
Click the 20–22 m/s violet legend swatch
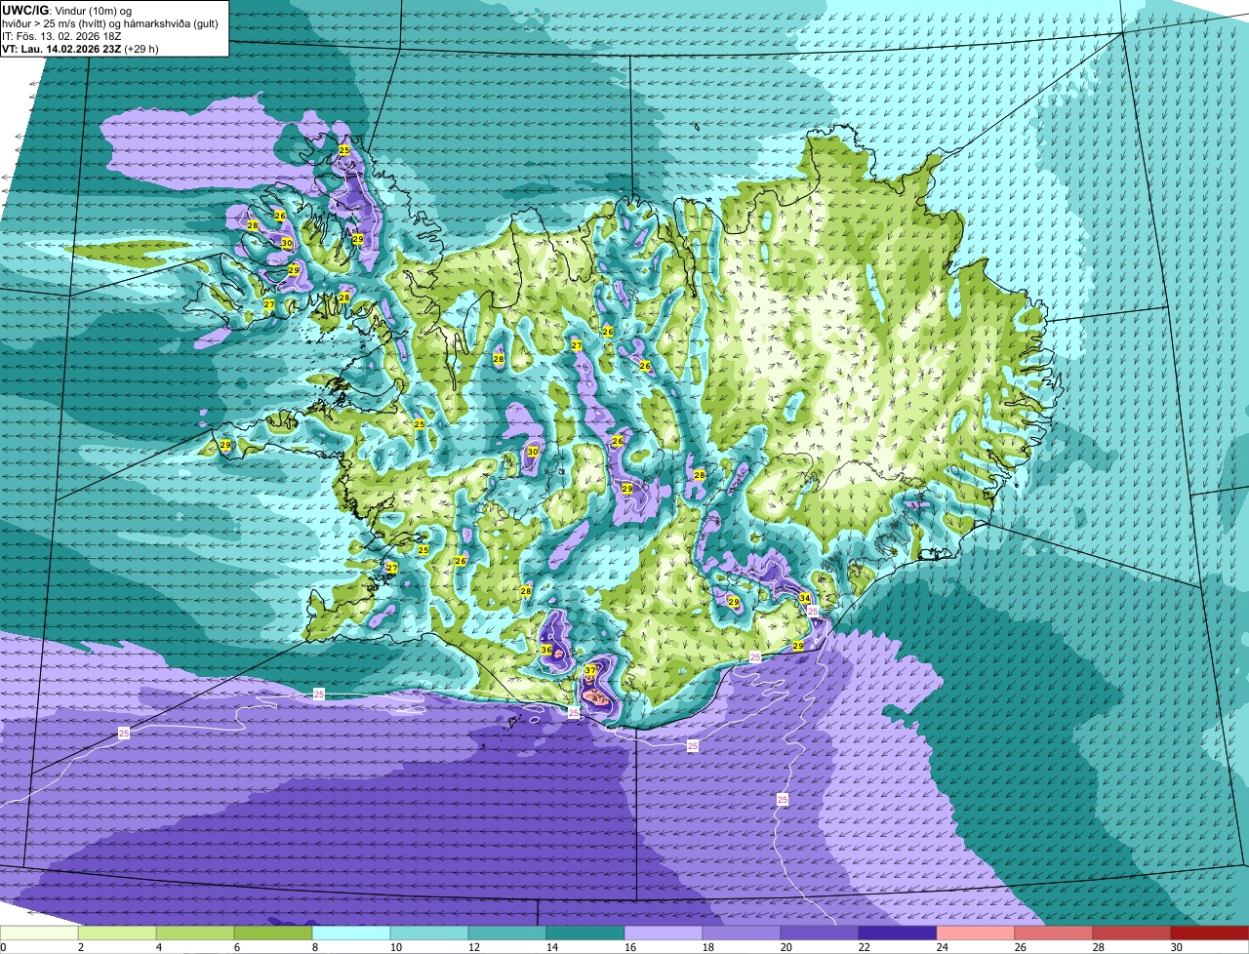(820, 933)
